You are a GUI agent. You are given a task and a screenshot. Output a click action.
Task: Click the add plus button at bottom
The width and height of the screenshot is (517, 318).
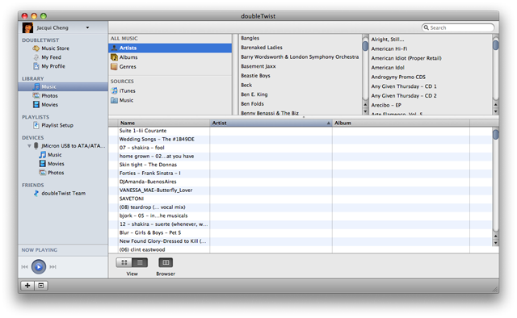pos(27,286)
